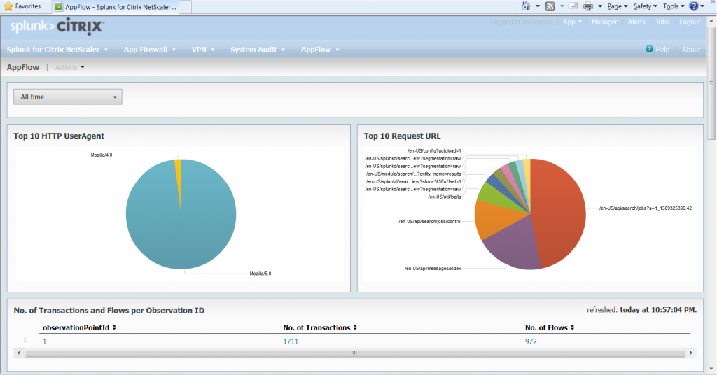This screenshot has width=717, height=375.
Task: Sort by observationPointId column arrows
Action: (x=114, y=327)
